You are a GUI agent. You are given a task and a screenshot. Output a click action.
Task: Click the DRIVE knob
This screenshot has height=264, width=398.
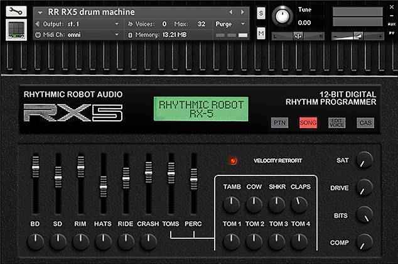tap(365, 188)
